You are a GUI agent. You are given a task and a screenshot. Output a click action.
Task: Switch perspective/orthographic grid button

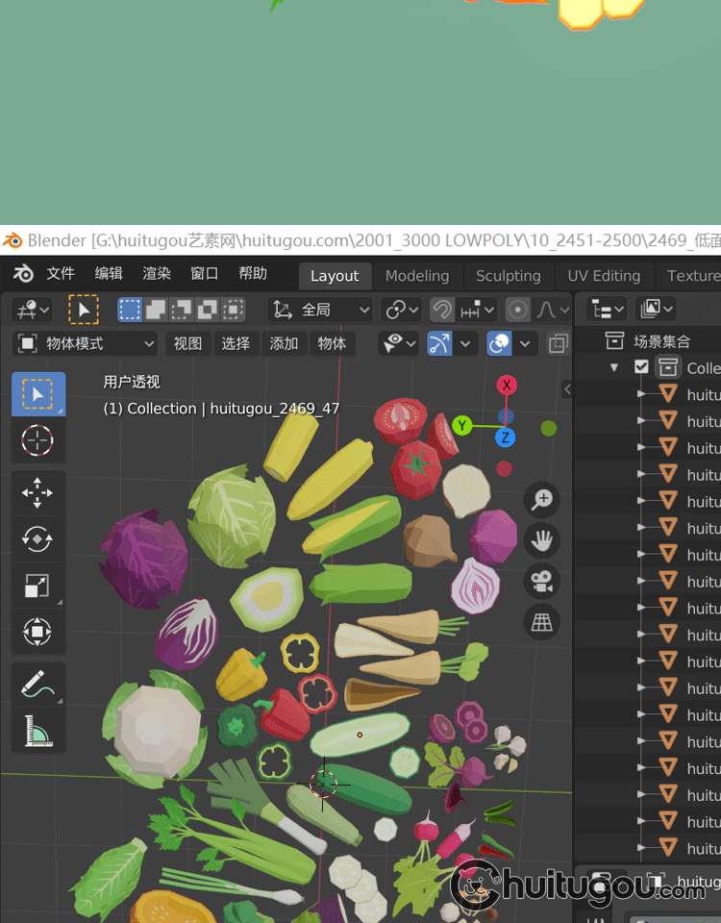coord(542,622)
